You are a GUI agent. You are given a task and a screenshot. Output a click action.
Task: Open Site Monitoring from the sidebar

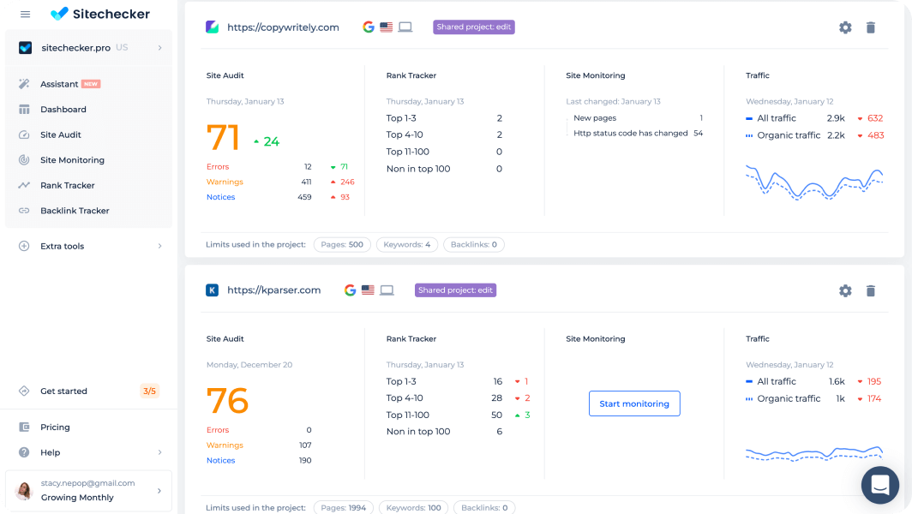(x=72, y=160)
